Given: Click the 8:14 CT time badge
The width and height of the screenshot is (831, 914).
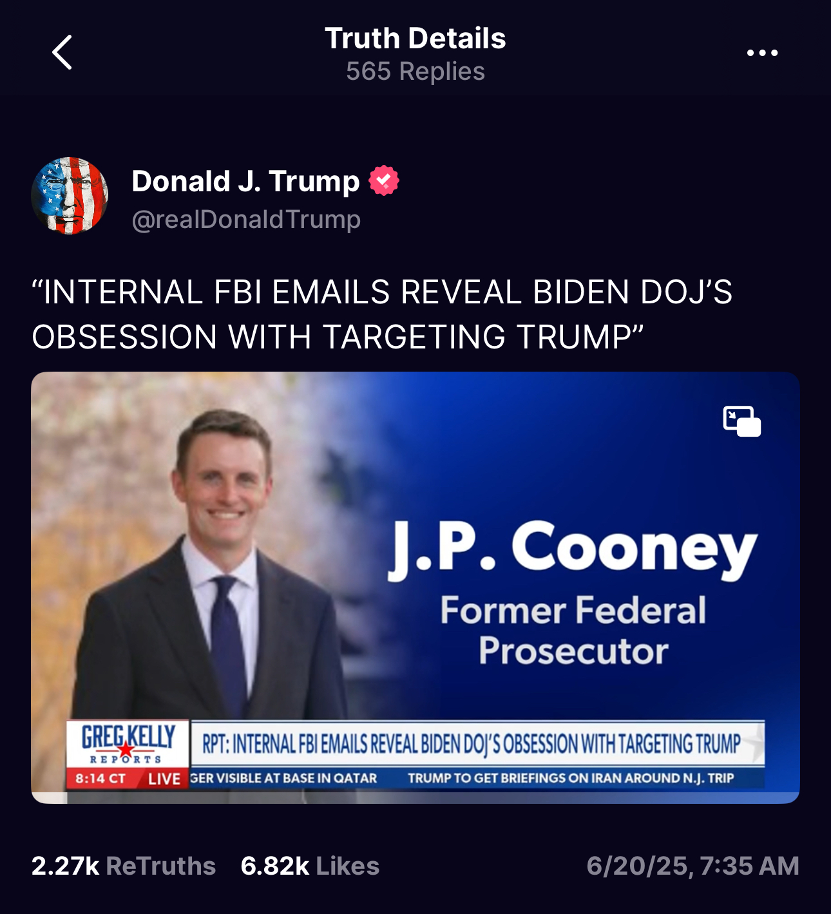Looking at the screenshot, I should coord(100,778).
